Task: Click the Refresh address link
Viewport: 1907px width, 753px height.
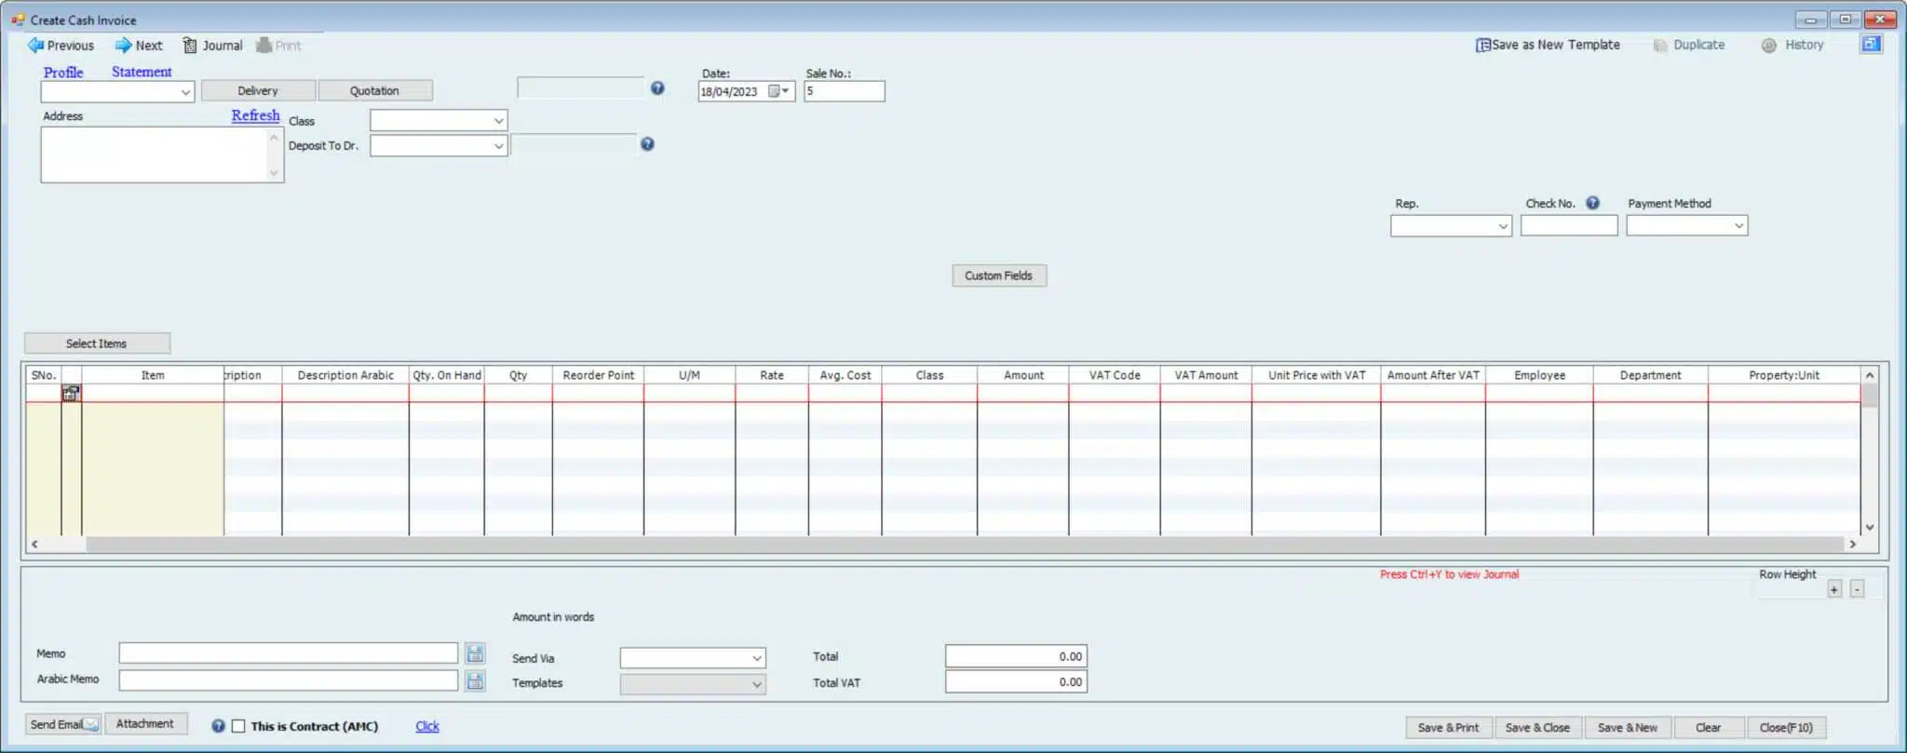Action: [x=255, y=115]
